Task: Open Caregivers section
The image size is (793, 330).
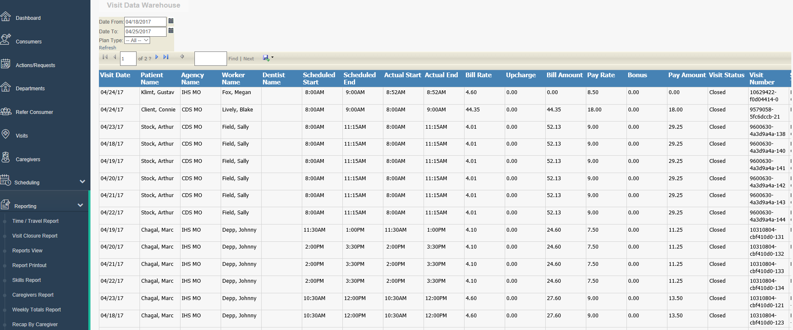Action: (x=28, y=160)
